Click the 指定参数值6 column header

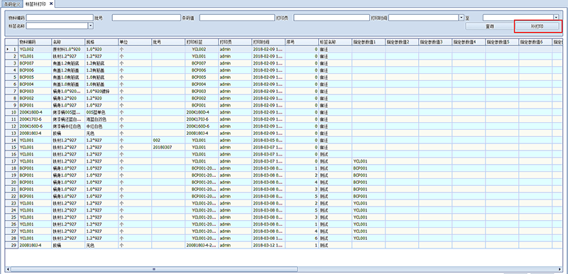tap(535, 42)
